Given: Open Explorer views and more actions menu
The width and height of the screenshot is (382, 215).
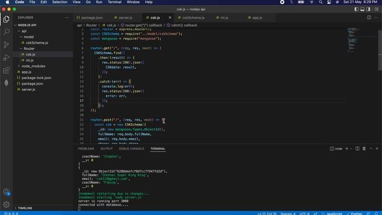Looking at the screenshot, I should [66, 17].
